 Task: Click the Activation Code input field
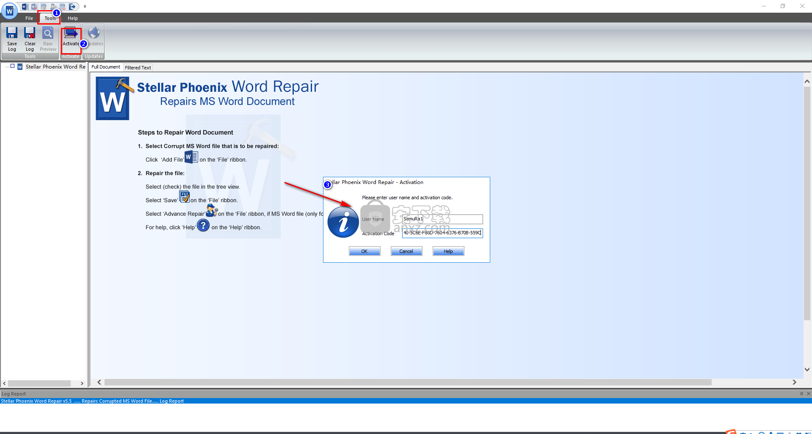coord(442,233)
